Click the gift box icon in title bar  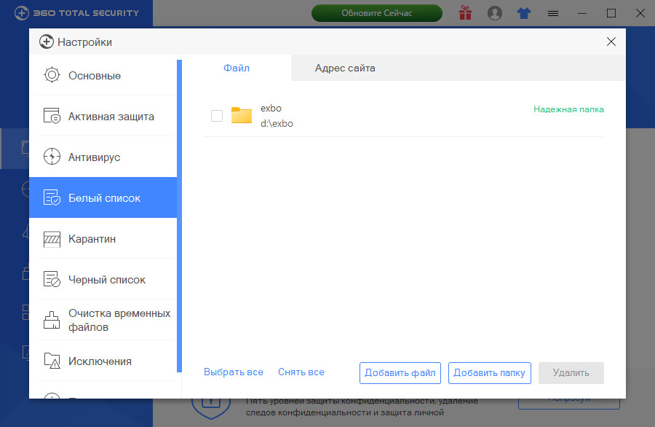[x=466, y=13]
